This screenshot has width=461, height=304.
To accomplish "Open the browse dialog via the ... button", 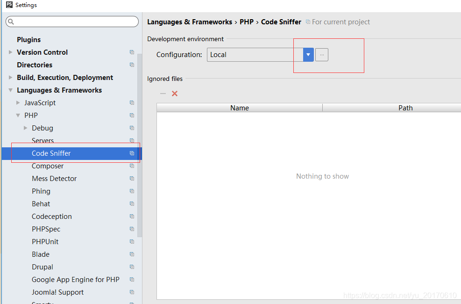I will [x=321, y=54].
